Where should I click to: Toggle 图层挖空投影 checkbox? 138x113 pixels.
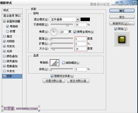click(52, 76)
